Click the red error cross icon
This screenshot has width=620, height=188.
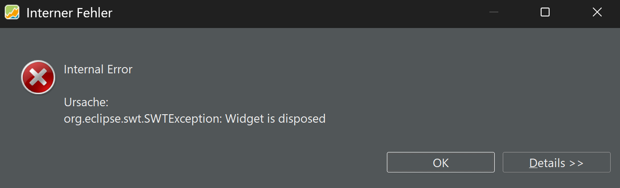coord(38,77)
